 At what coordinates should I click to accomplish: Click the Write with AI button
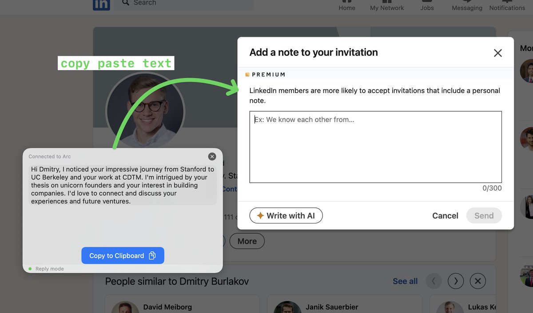(286, 216)
